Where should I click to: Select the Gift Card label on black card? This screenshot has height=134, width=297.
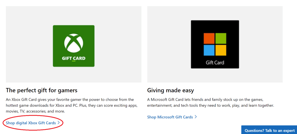(215, 62)
